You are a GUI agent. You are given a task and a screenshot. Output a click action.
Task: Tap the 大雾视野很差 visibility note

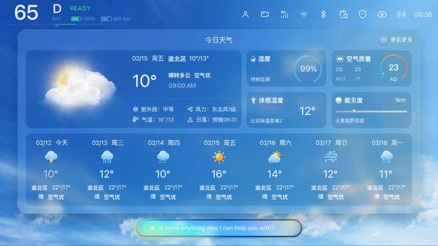coord(350,121)
